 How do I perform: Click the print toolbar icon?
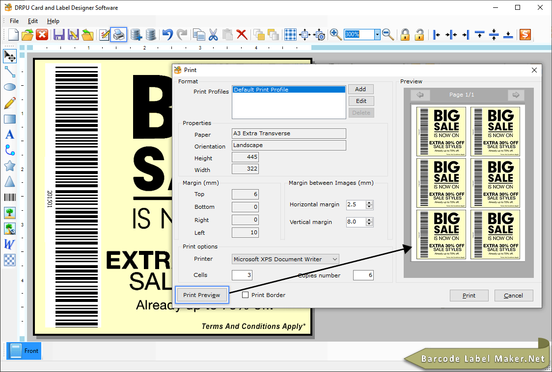click(119, 34)
